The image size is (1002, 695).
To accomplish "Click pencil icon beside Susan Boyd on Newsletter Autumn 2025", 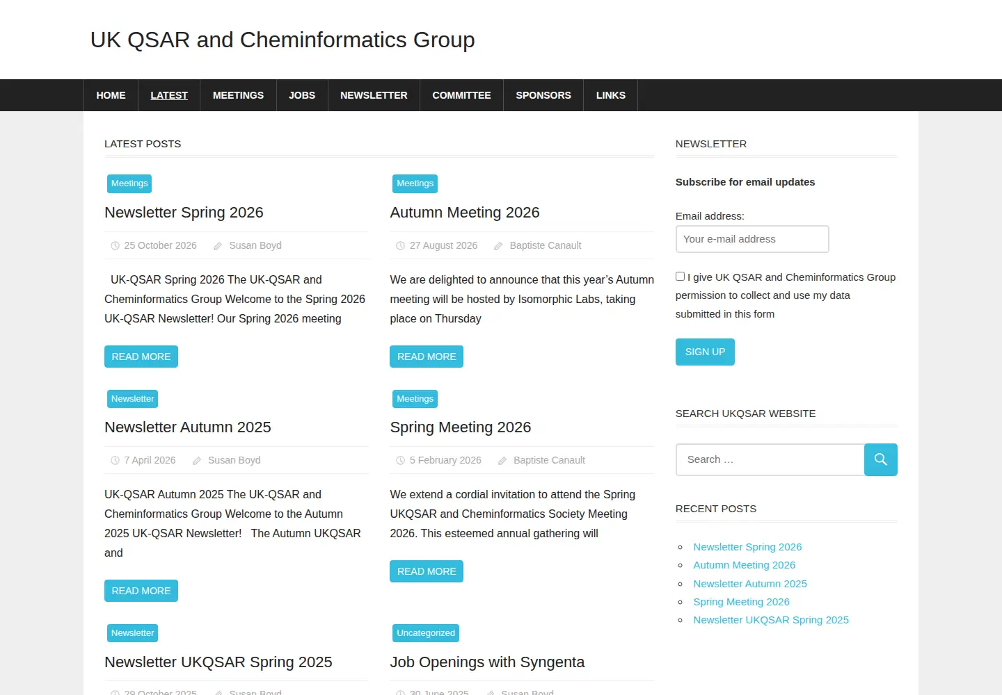I will (197, 460).
